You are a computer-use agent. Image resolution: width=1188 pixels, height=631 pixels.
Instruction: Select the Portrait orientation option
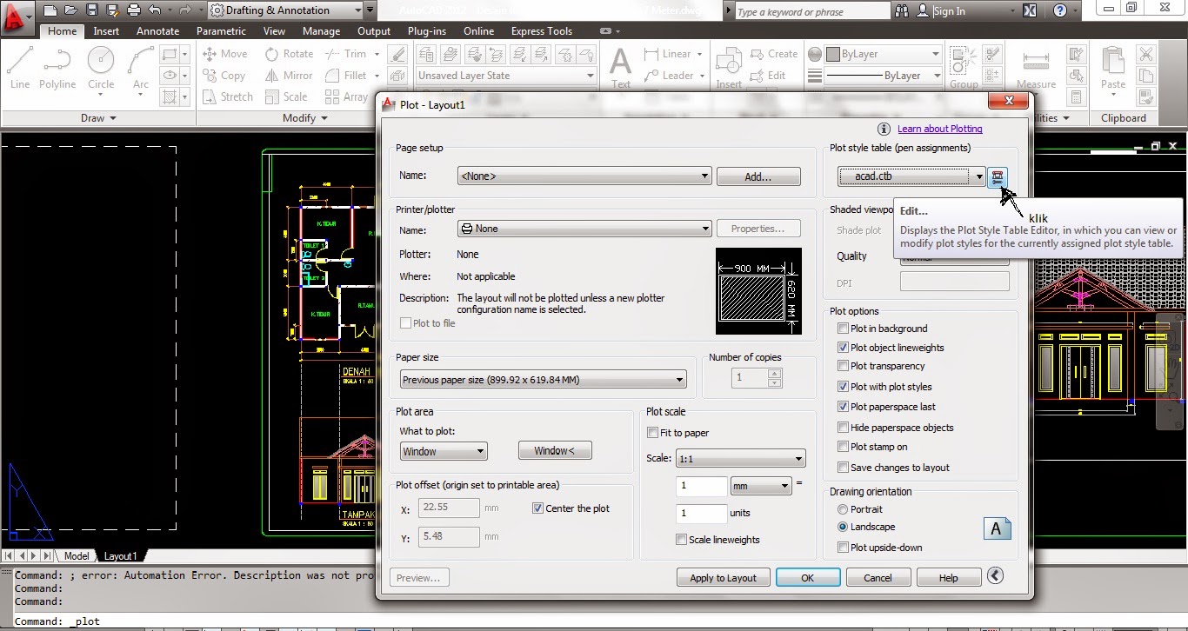pos(842,509)
